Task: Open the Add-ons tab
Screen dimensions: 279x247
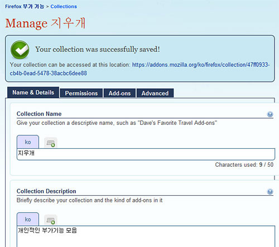Action: click(x=119, y=93)
